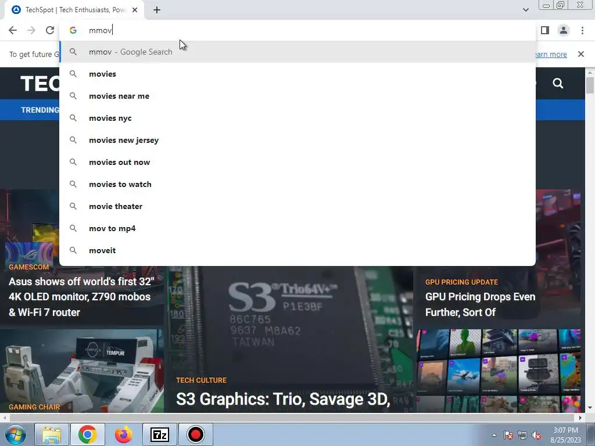Image resolution: width=595 pixels, height=446 pixels.
Task: Click search icon beside 'moveit'
Action: coord(73,250)
